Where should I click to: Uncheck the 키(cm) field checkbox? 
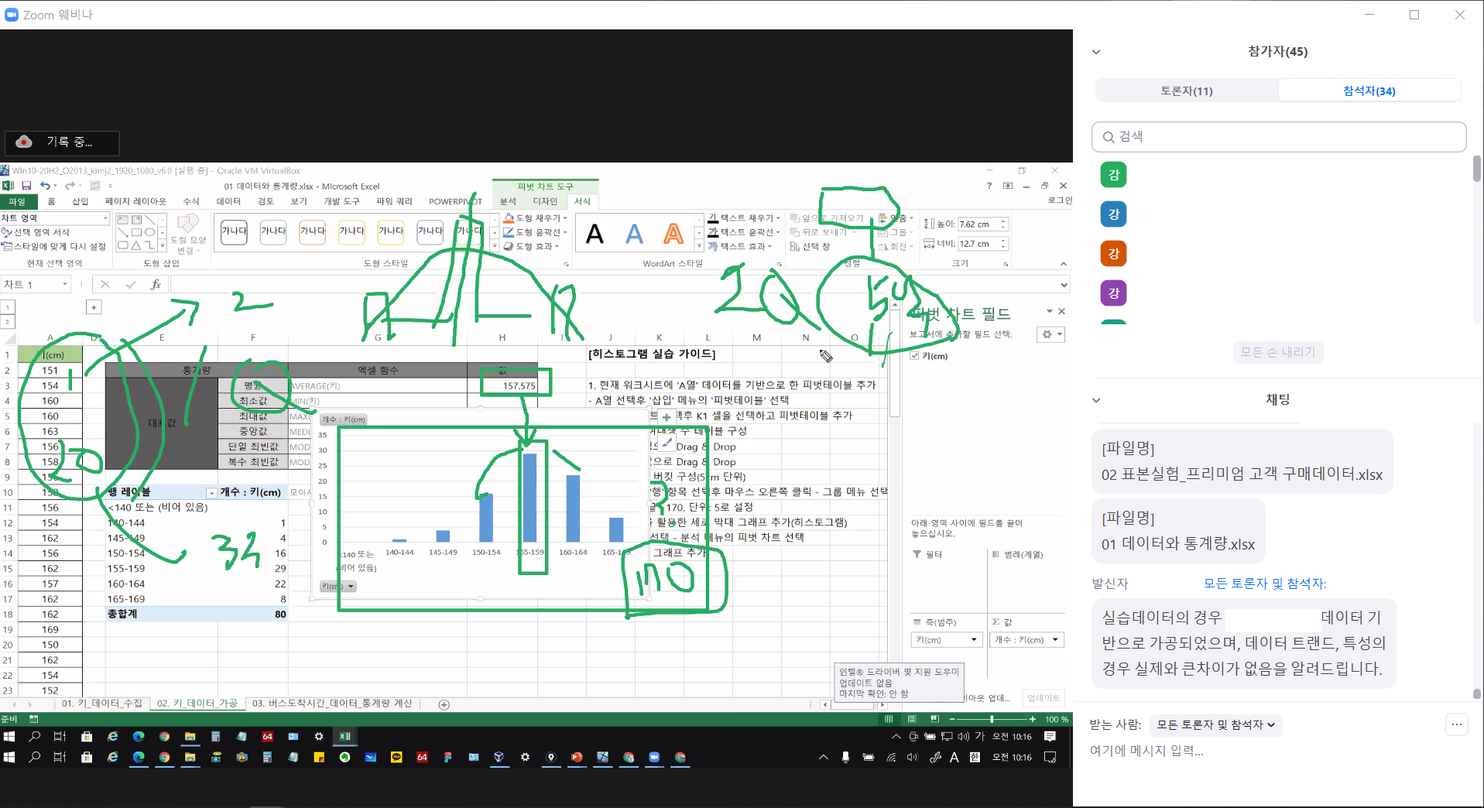tap(914, 356)
